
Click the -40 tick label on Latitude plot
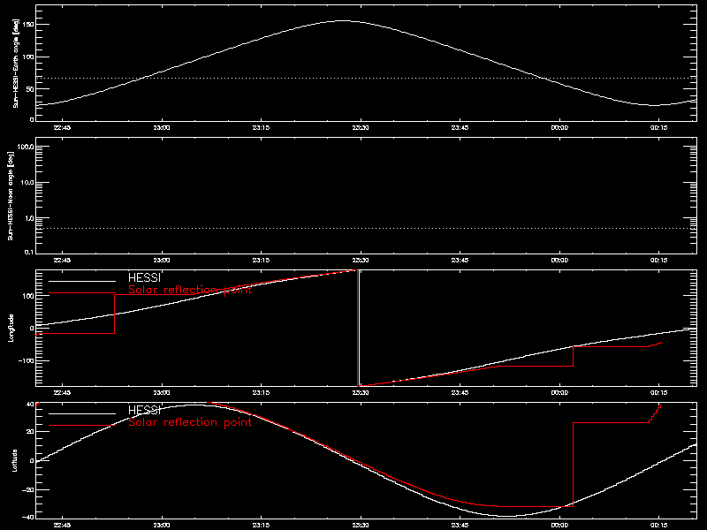tap(28, 517)
